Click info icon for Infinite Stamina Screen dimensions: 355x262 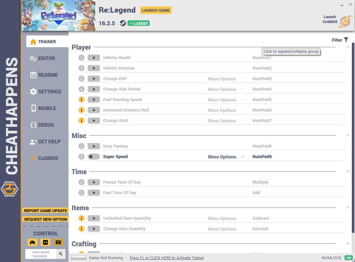click(x=81, y=68)
